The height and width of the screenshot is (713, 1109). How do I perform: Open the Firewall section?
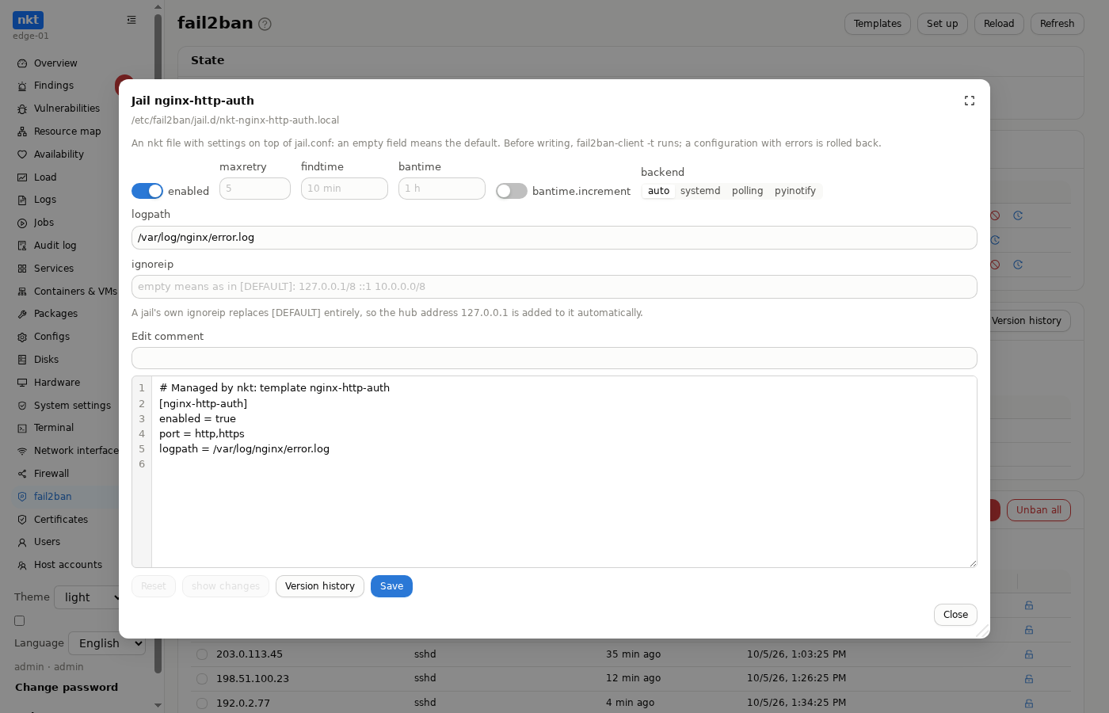(51, 474)
